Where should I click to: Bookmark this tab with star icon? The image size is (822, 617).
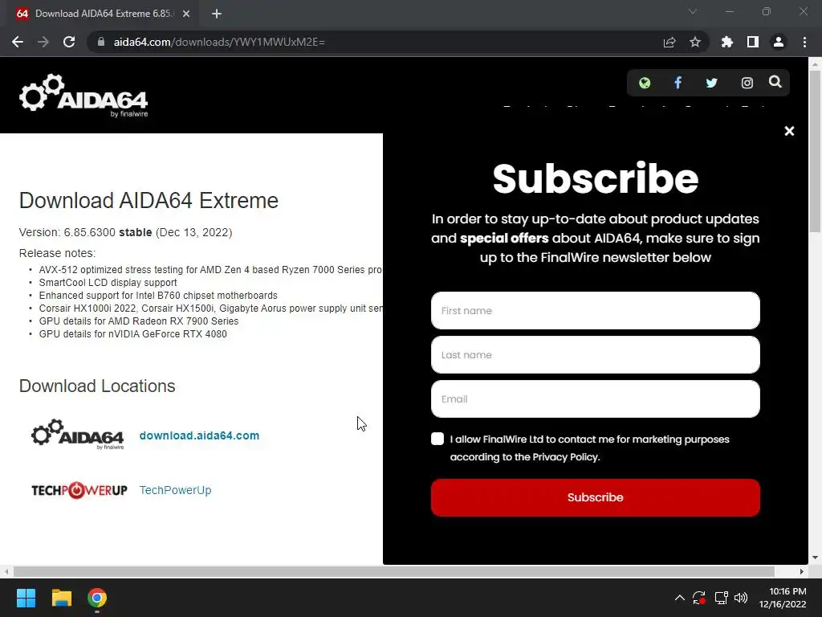coord(695,42)
